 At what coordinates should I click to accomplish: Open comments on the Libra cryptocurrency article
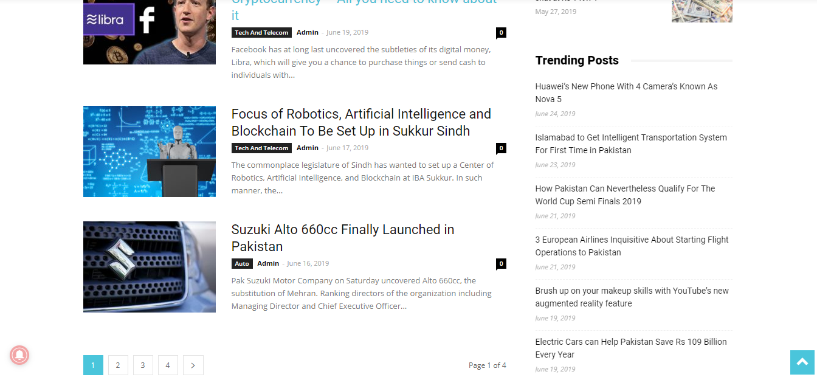pyautogui.click(x=501, y=32)
